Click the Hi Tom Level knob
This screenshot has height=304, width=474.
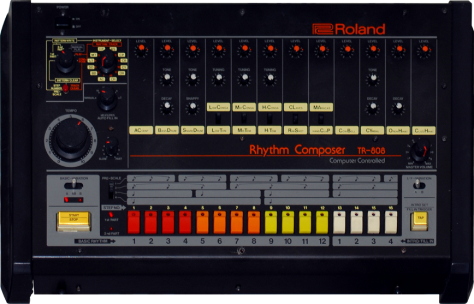270,50
